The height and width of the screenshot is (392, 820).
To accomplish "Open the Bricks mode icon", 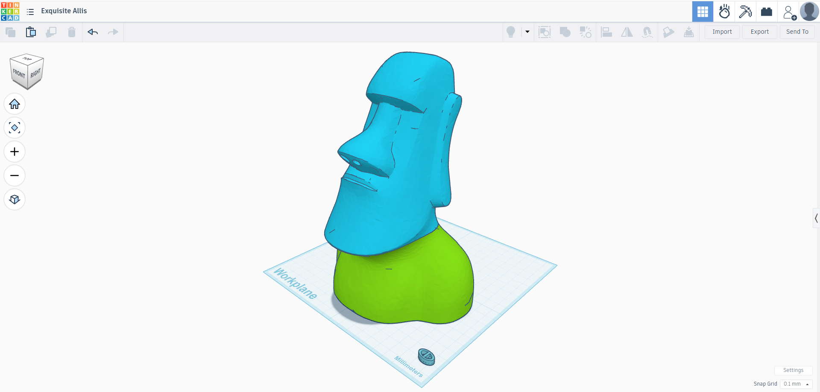I will click(x=767, y=12).
